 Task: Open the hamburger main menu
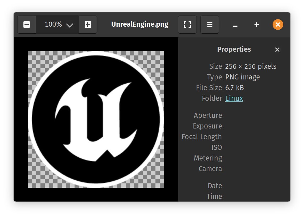(x=209, y=25)
